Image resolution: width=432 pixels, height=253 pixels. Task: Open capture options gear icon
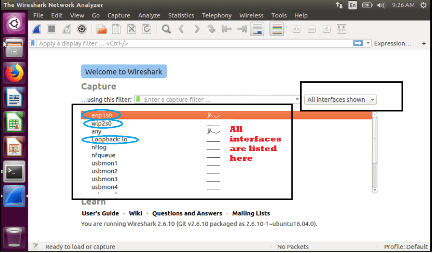[82, 29]
